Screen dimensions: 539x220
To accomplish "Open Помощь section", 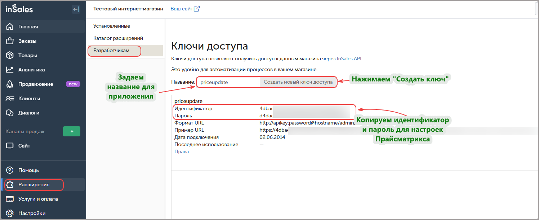I will (x=43, y=170).
